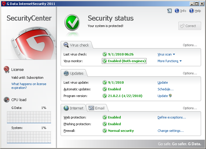Click the shield icon beside Program version Update
The height and width of the screenshot is (149, 206).
pos(170,96)
